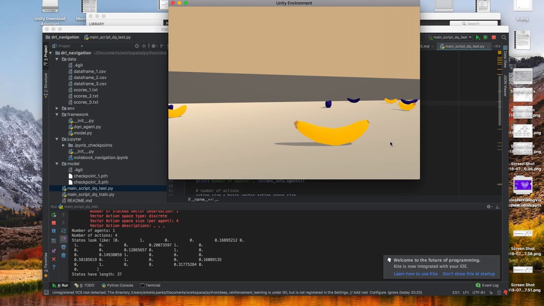Click the scroll-from-source target icon in the Project panel

point(137,46)
